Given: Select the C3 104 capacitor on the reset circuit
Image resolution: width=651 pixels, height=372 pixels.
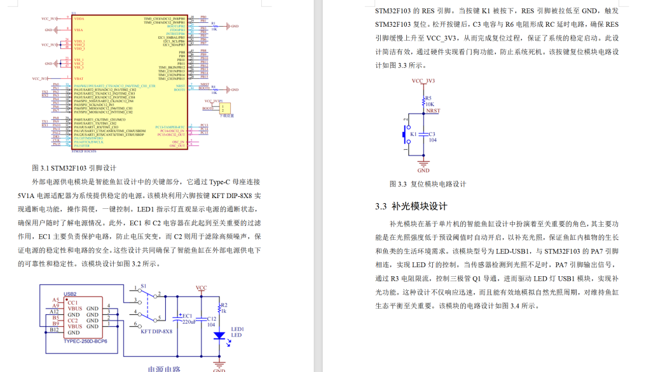Looking at the screenshot, I should tap(423, 135).
